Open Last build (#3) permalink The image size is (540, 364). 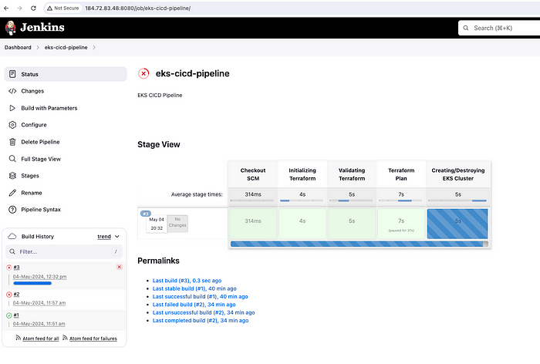tap(187, 281)
